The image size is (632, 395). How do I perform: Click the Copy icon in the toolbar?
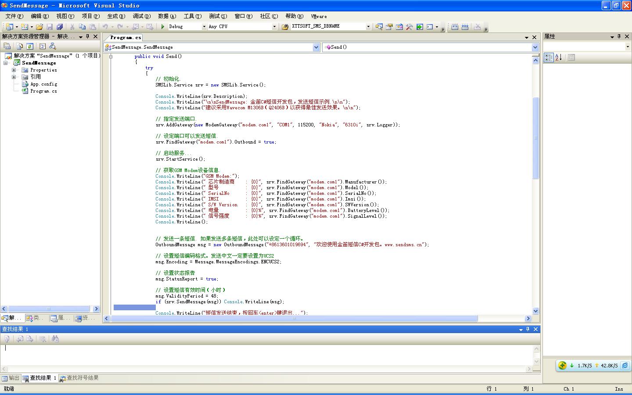tap(82, 27)
